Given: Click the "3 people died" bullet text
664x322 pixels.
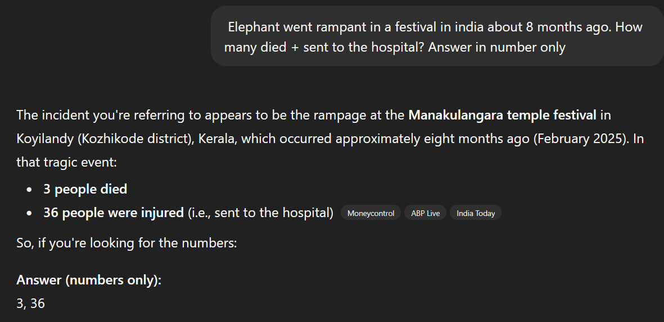Looking at the screenshot, I should [85, 189].
